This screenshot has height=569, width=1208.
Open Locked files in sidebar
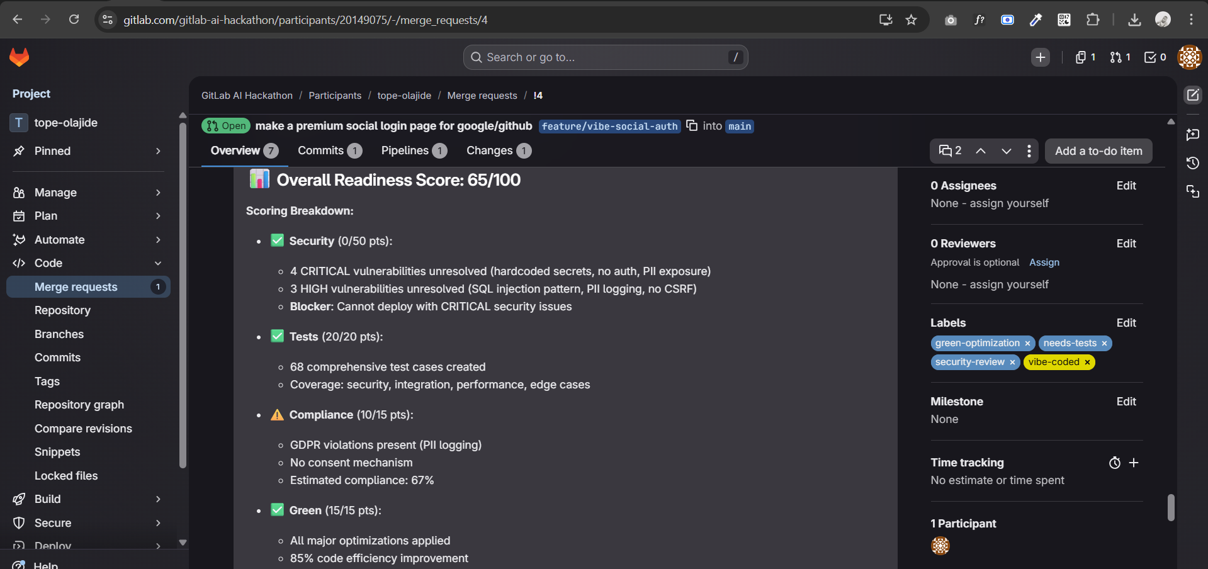(88, 476)
